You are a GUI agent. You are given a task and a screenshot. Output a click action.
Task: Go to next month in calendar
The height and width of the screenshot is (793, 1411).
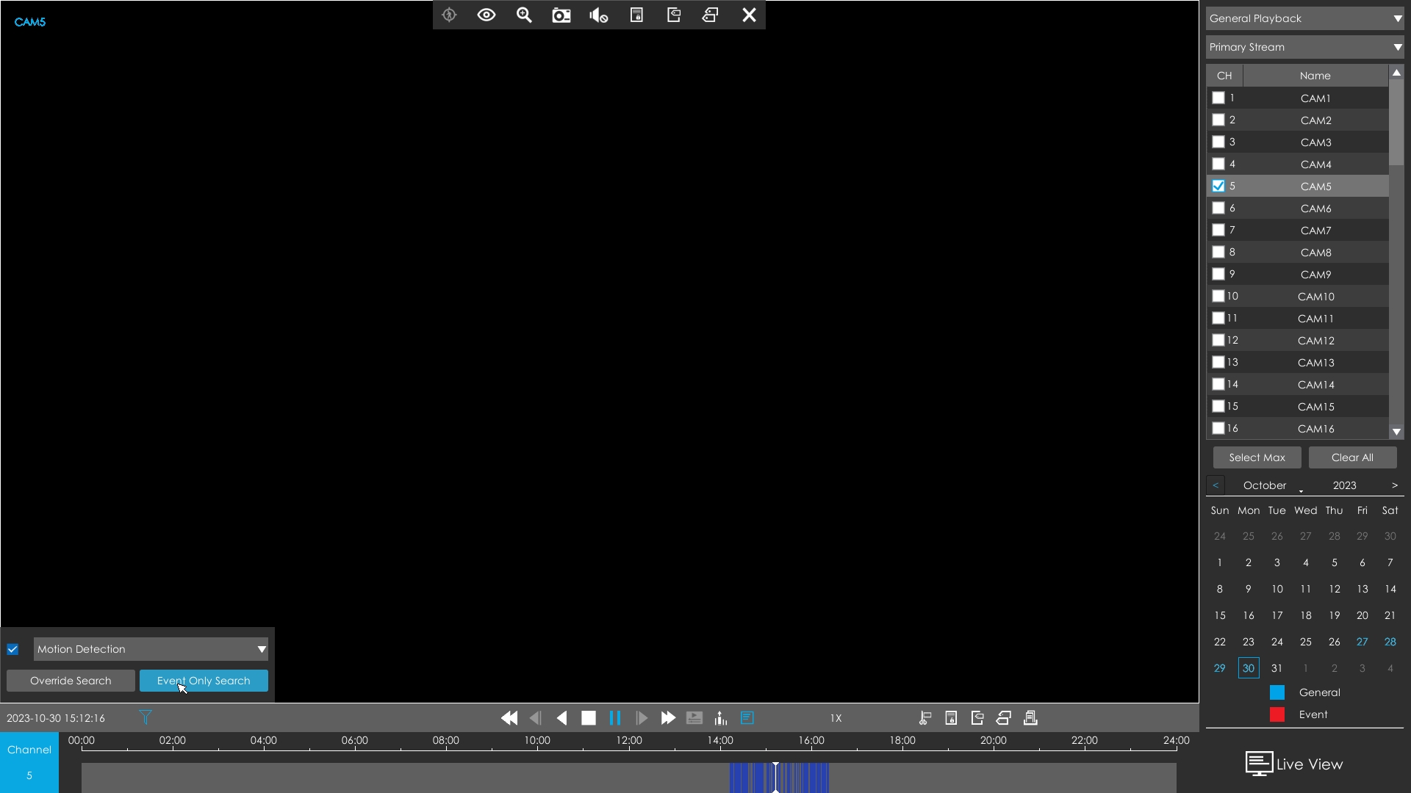click(x=1395, y=485)
